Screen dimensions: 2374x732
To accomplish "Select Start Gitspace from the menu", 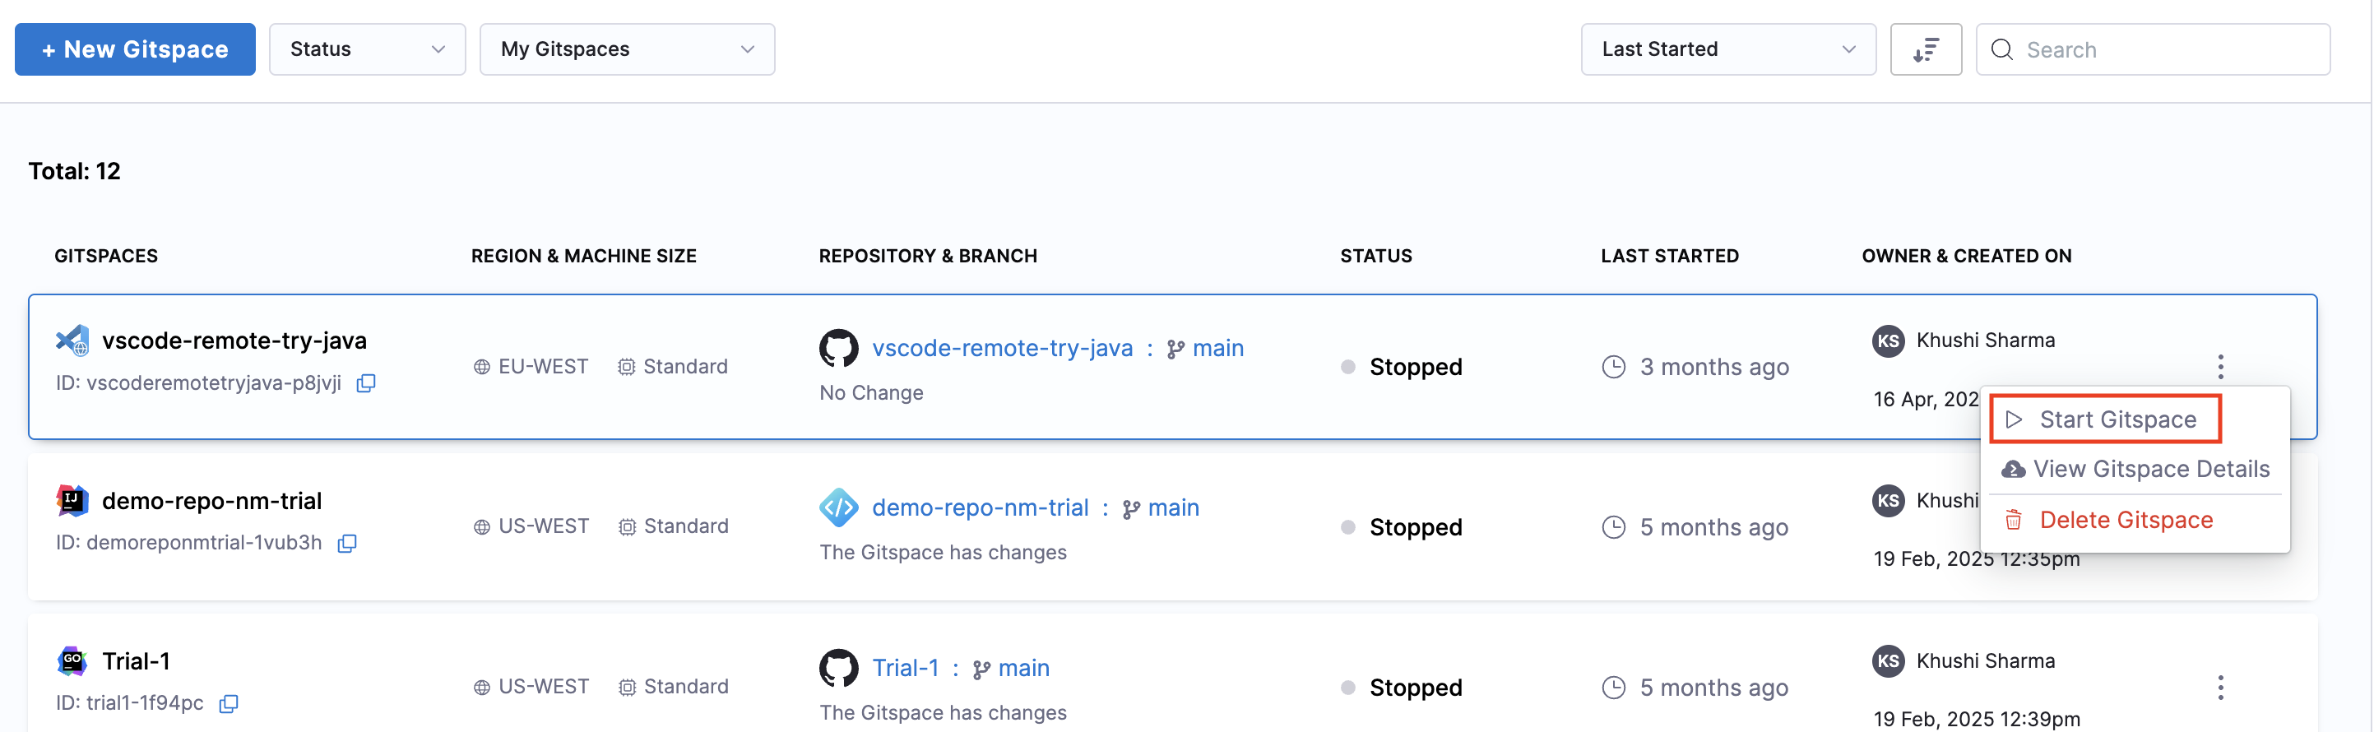I will [2117, 419].
